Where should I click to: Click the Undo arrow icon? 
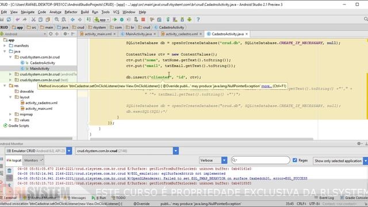[x=18, y=20]
